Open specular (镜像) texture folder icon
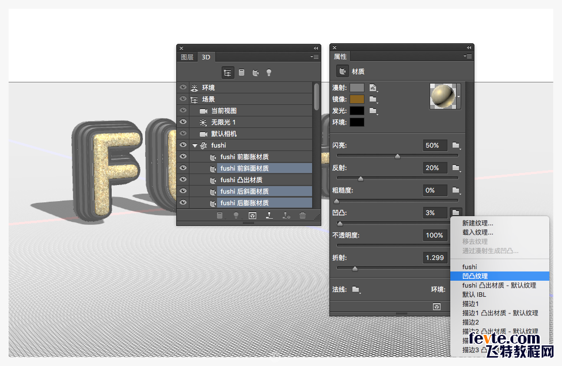562x366 pixels. (373, 99)
